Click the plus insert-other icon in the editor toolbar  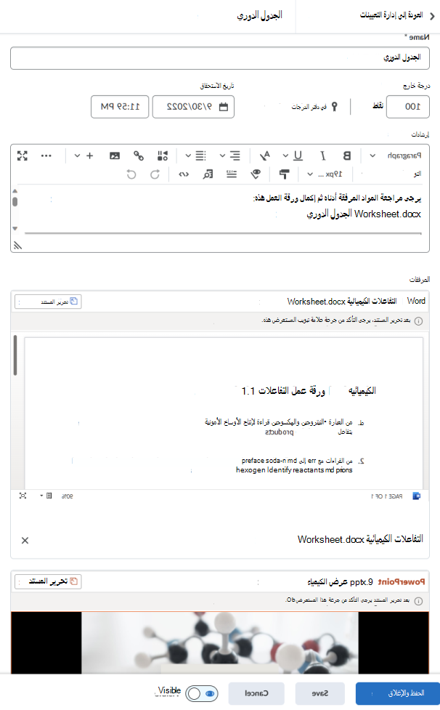click(90, 156)
